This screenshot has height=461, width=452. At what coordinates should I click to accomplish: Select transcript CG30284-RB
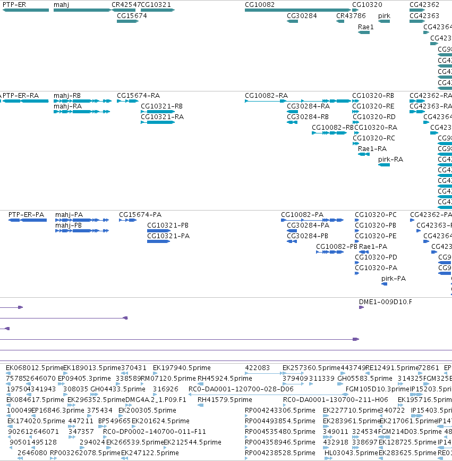[x=308, y=117]
